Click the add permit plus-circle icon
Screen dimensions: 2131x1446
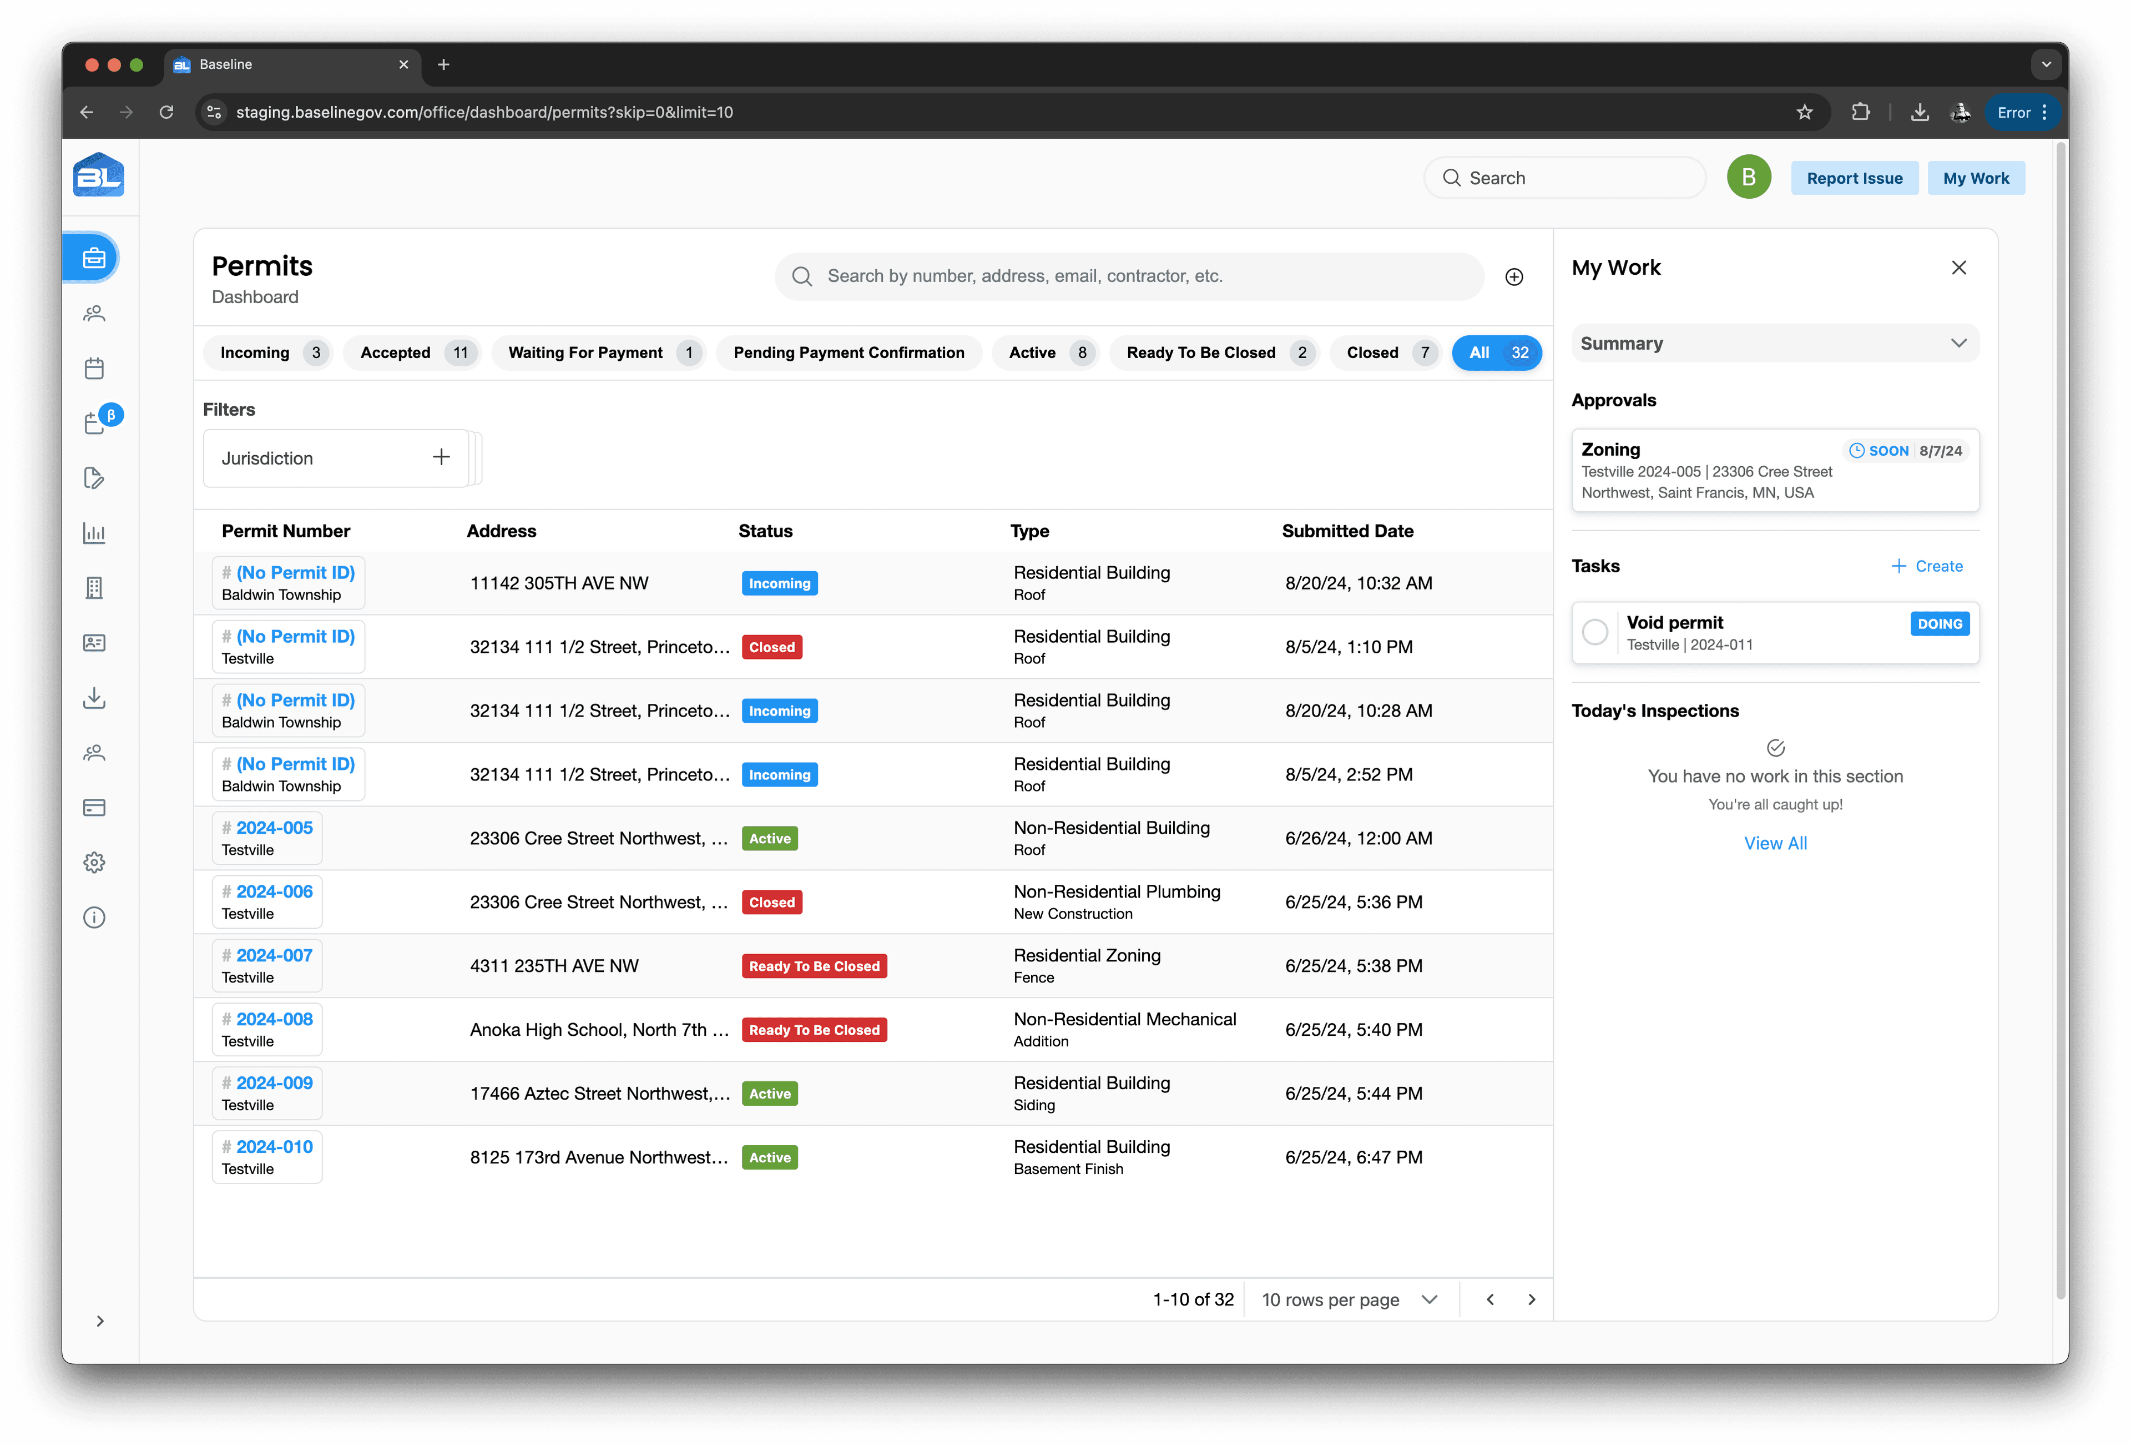click(x=1514, y=277)
